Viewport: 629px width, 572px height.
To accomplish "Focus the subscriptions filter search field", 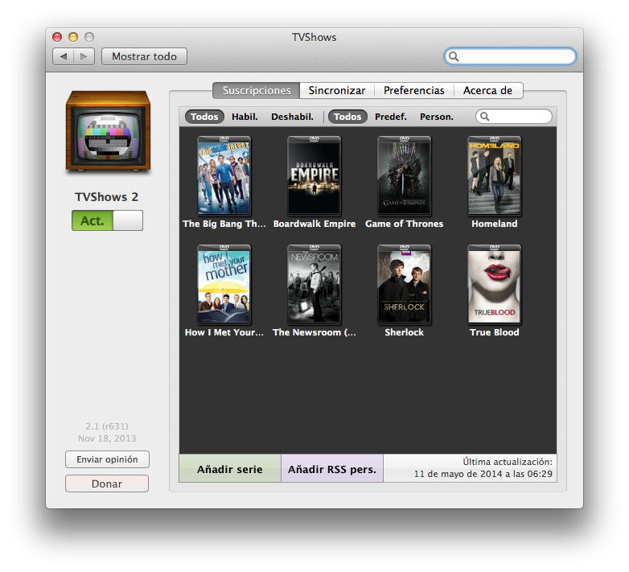I will (x=514, y=117).
